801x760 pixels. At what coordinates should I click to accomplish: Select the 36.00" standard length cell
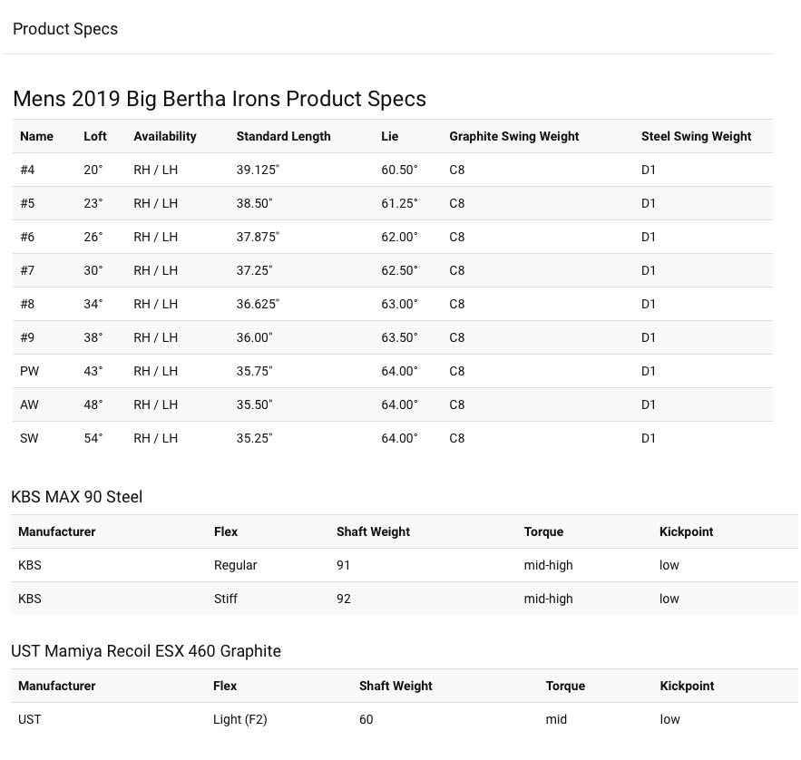point(254,337)
